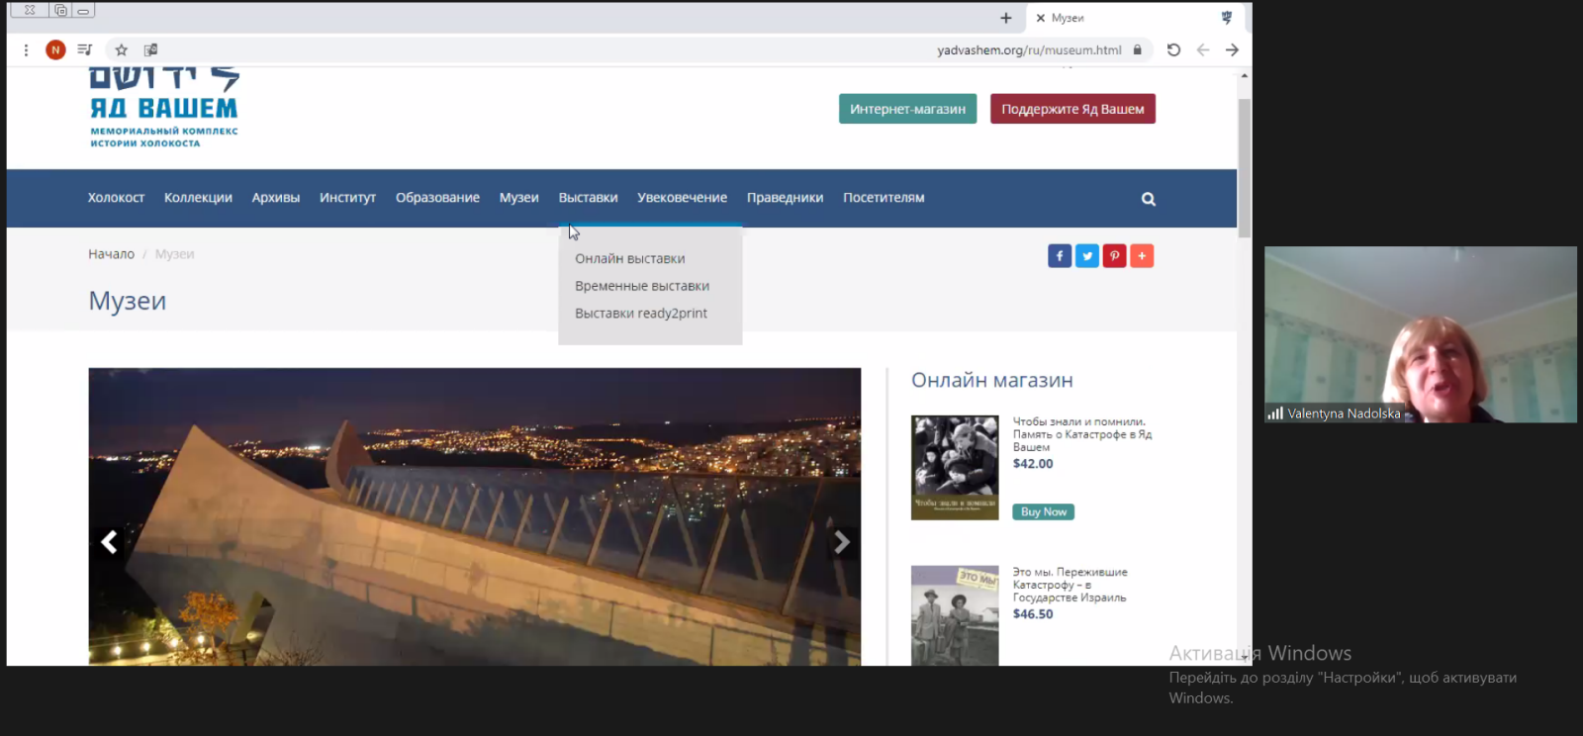Expand the Коллекции navigation menu
The width and height of the screenshot is (1583, 736).
(198, 198)
